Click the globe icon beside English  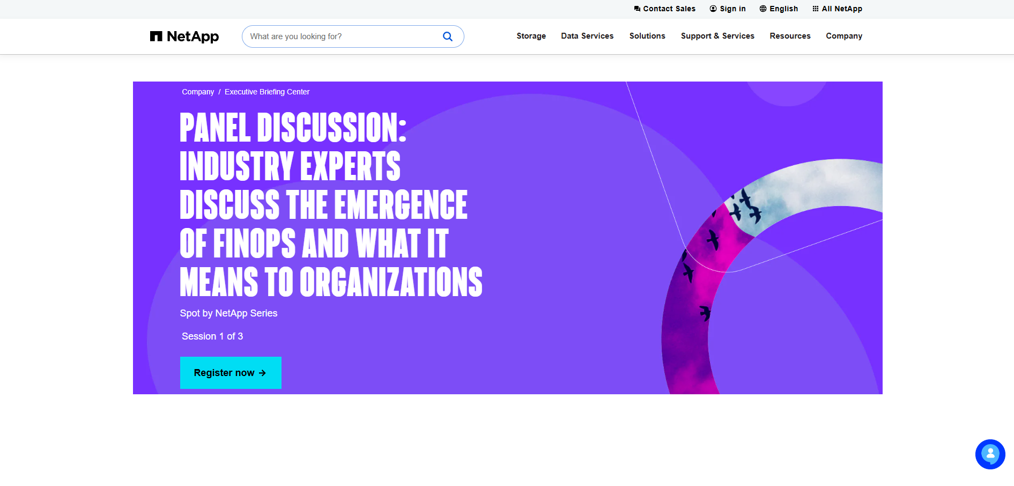(763, 9)
